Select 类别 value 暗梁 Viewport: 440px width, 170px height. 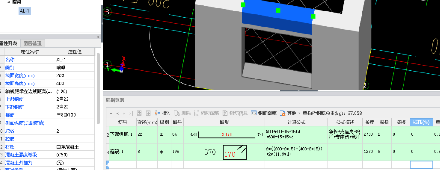[75, 68]
